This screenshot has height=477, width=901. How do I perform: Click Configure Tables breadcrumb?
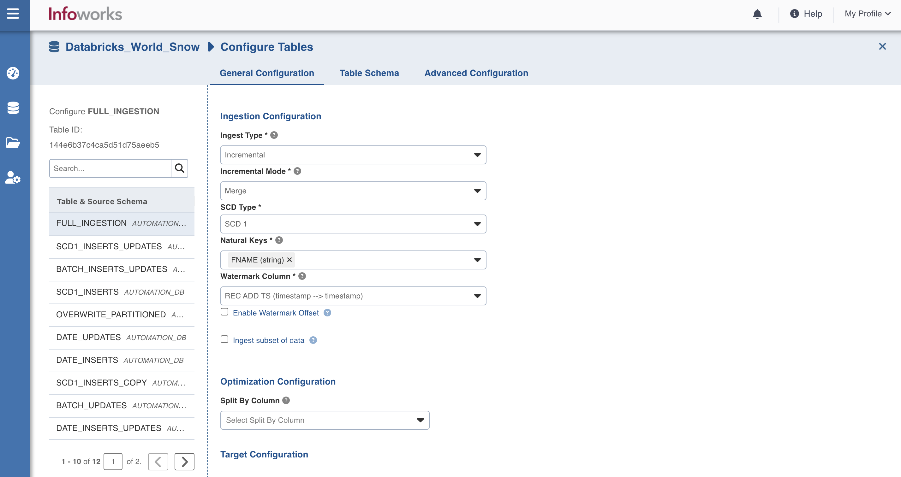point(266,47)
